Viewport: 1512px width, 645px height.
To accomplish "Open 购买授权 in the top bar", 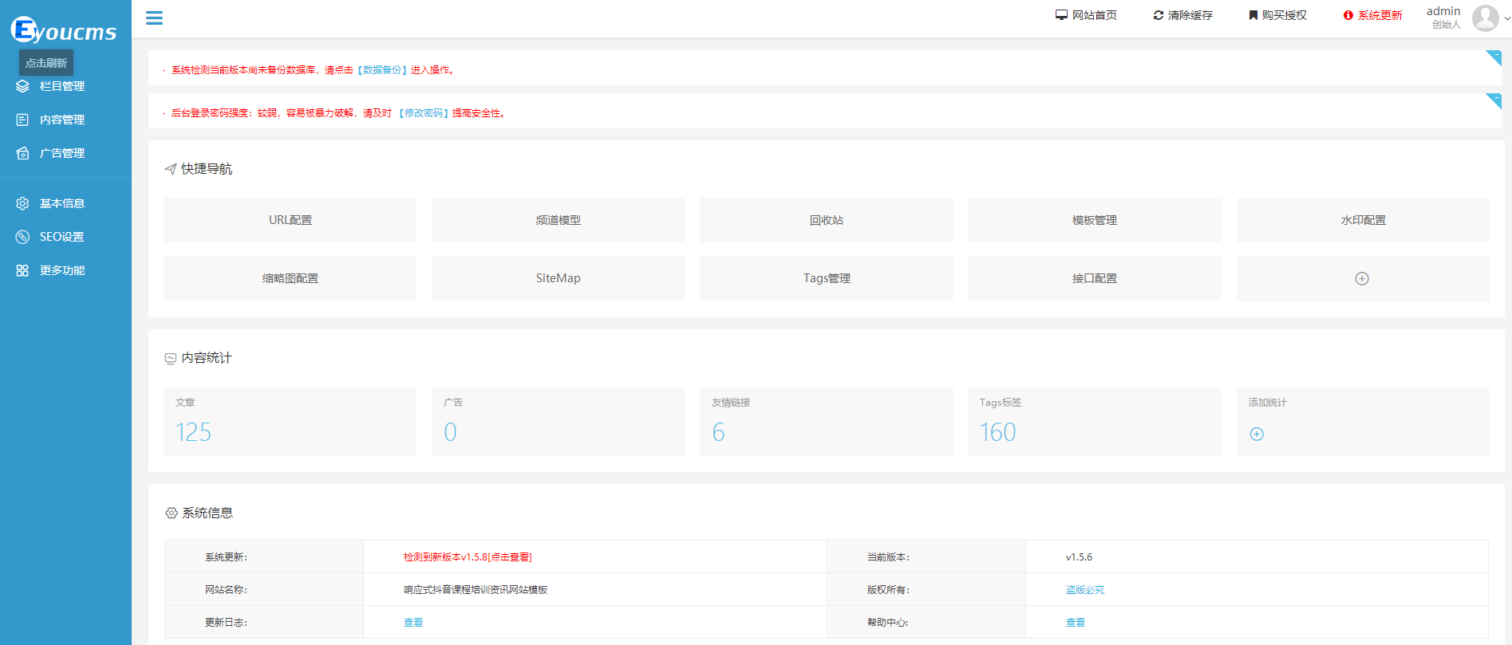I will pyautogui.click(x=1284, y=15).
